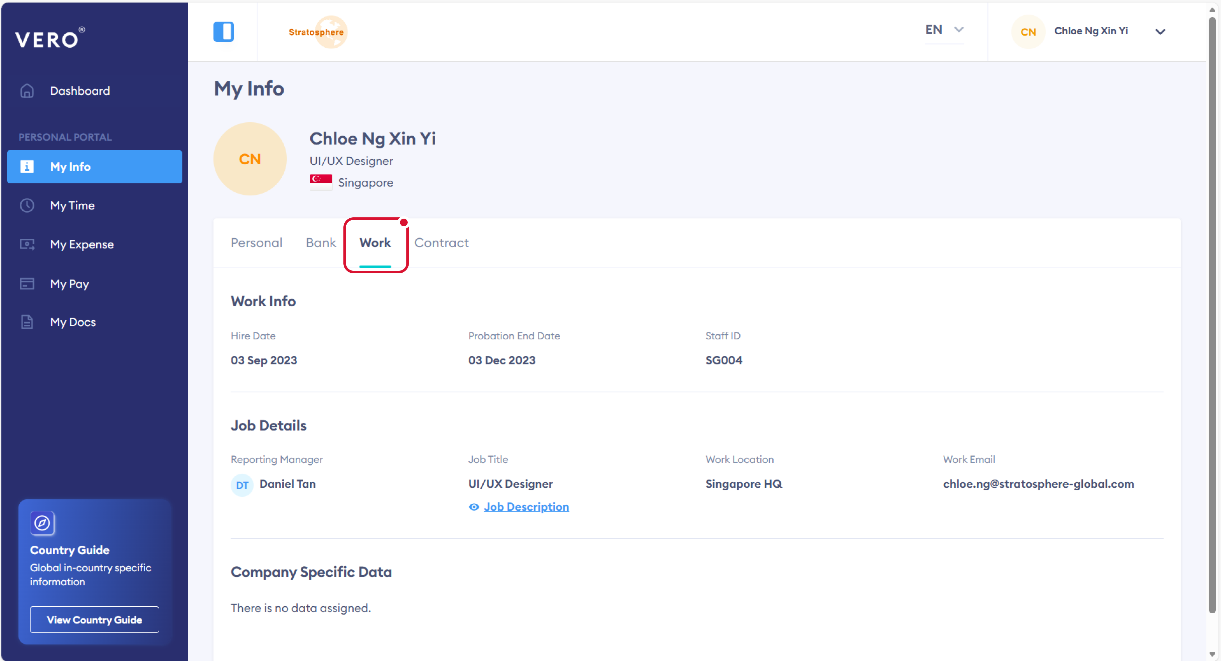
Task: Open the EN language dropdown
Action: pos(944,30)
